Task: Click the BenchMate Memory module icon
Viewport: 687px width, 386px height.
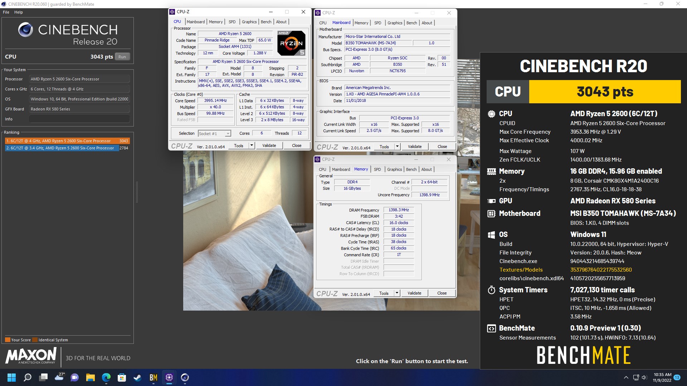Action: tap(491, 171)
